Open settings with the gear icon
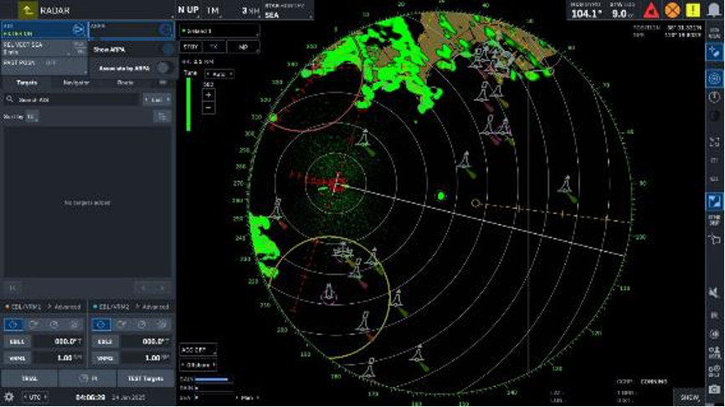Screen dimensions: 725x407 tap(8, 397)
